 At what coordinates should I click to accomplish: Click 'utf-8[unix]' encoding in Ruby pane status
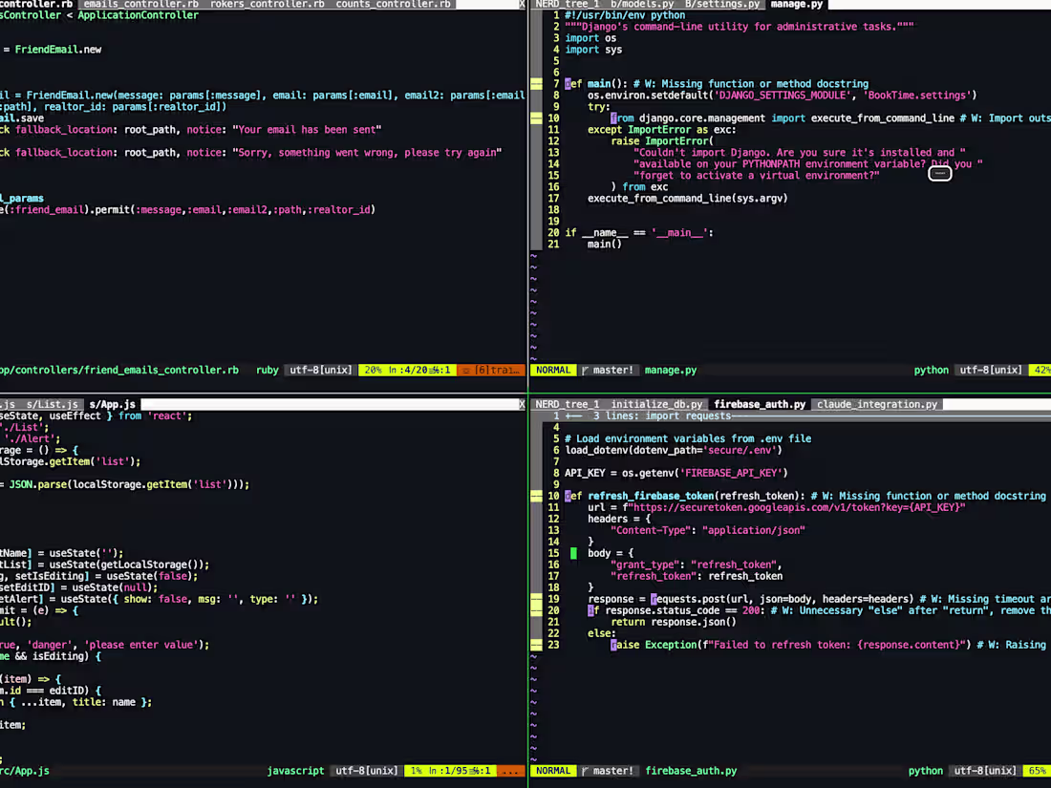[320, 370]
